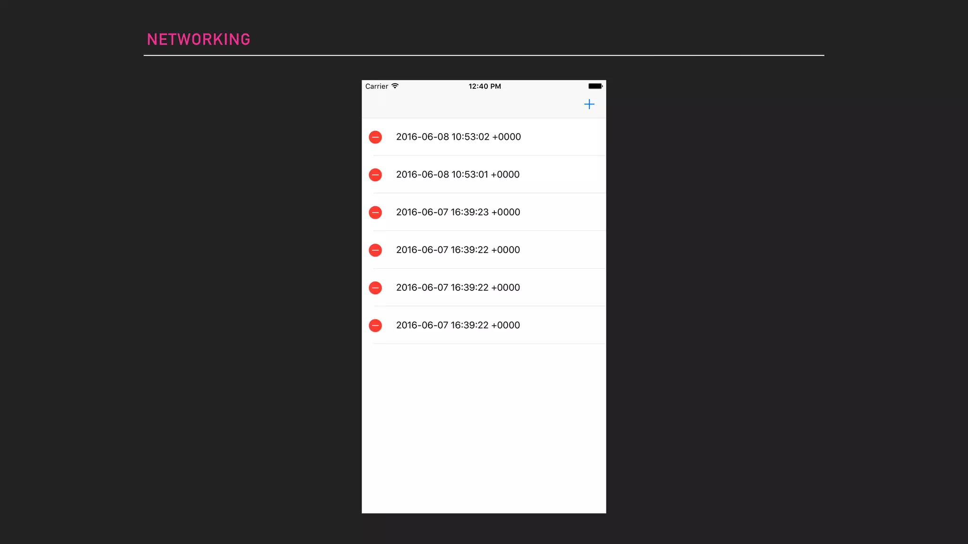Remove the 16:39:23 entry via minus icon

(x=375, y=212)
